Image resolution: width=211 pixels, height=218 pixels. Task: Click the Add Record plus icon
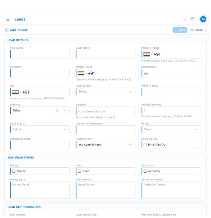click(7, 30)
